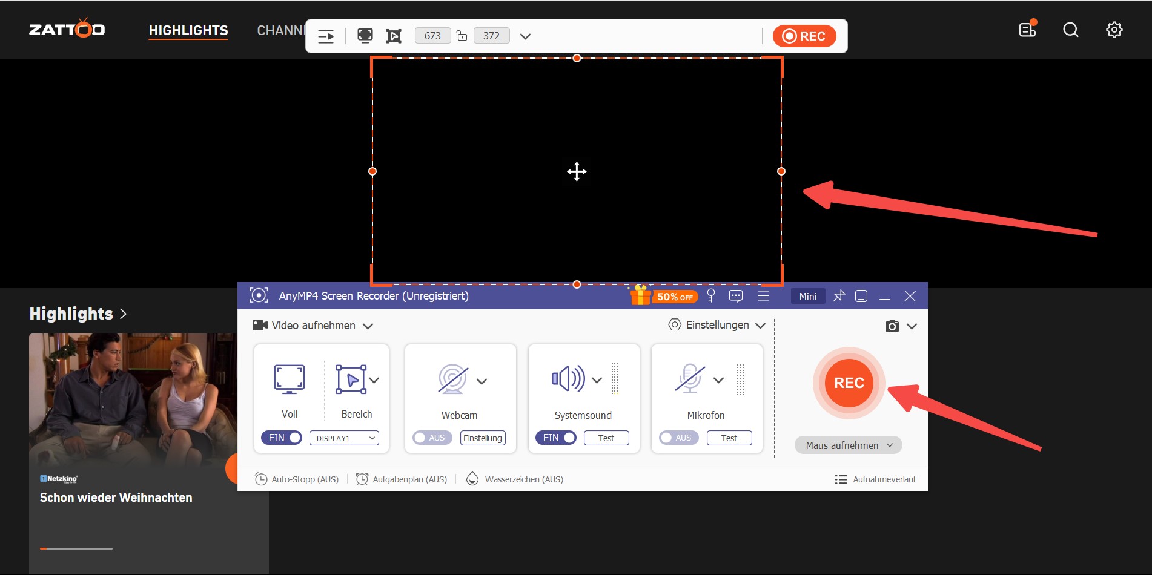Expand the Bereich region options arrow
This screenshot has width=1152, height=575.
click(374, 380)
